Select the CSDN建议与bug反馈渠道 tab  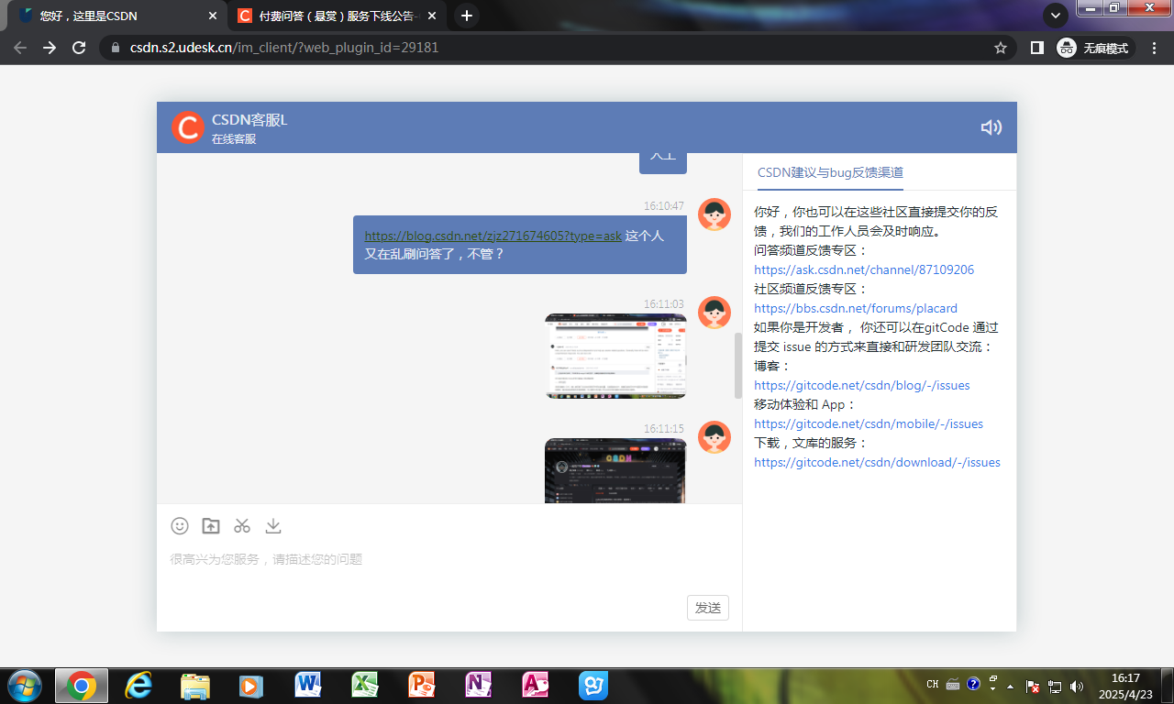[x=830, y=172]
